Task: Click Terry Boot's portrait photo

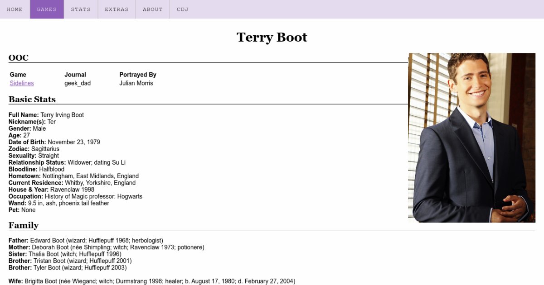Action: [471, 138]
